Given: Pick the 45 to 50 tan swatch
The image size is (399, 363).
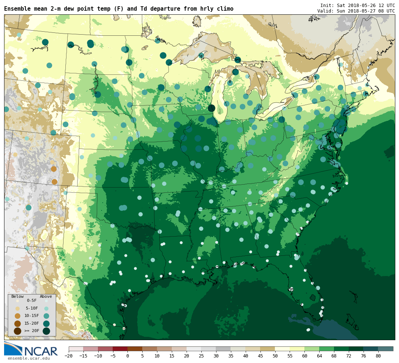Looking at the screenshot, I should pos(268,349).
